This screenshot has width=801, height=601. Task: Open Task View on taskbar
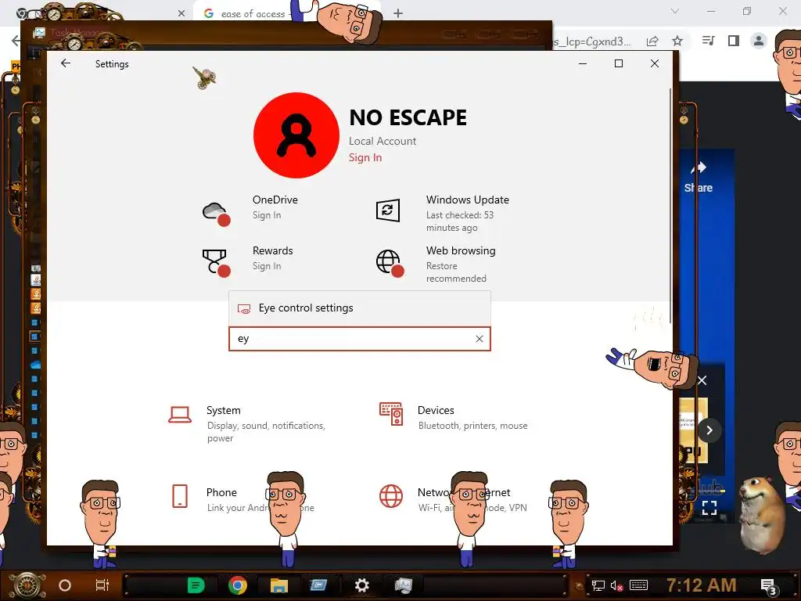click(x=102, y=585)
